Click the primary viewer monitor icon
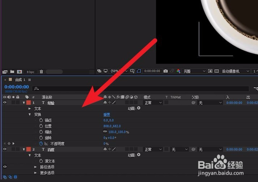Viewport: 258px width, 182px height. point(106,71)
